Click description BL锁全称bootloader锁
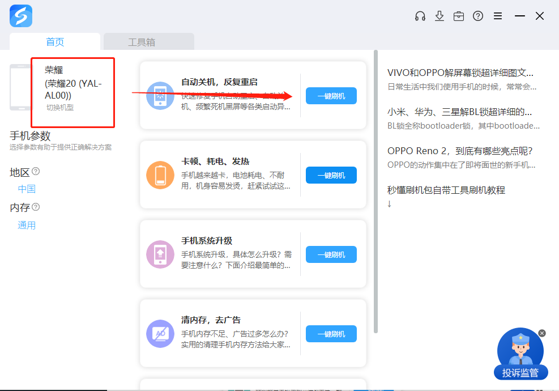The height and width of the screenshot is (391, 559). point(463,126)
